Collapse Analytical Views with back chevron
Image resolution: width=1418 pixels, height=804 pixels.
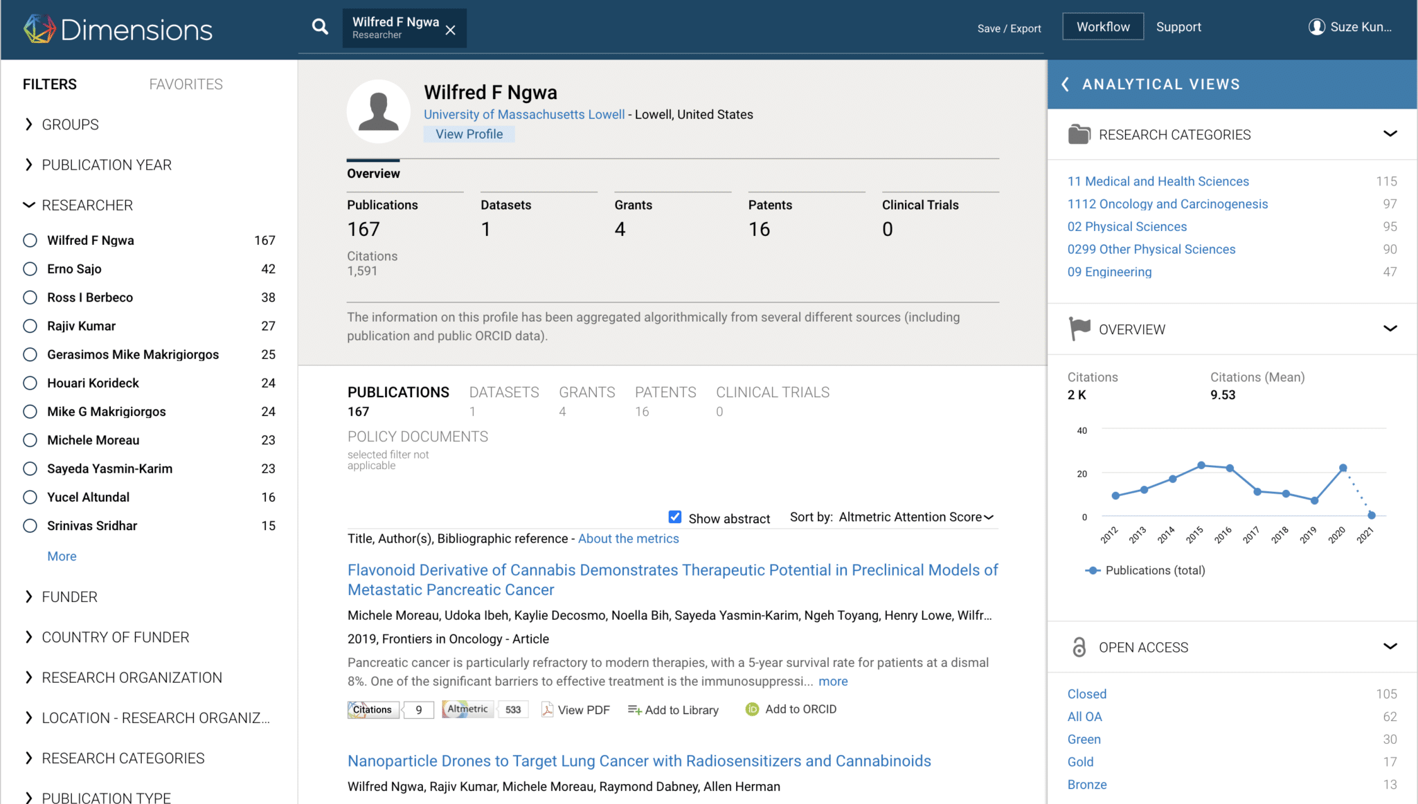[x=1066, y=84]
